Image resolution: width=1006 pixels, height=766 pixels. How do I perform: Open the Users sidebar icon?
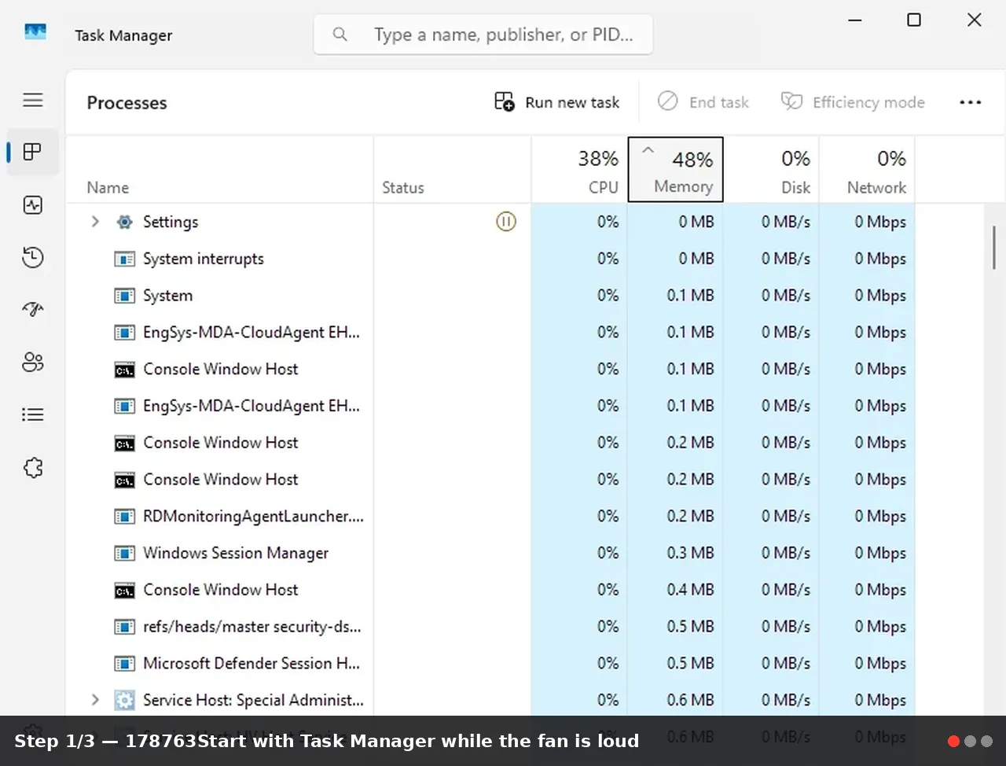33,362
